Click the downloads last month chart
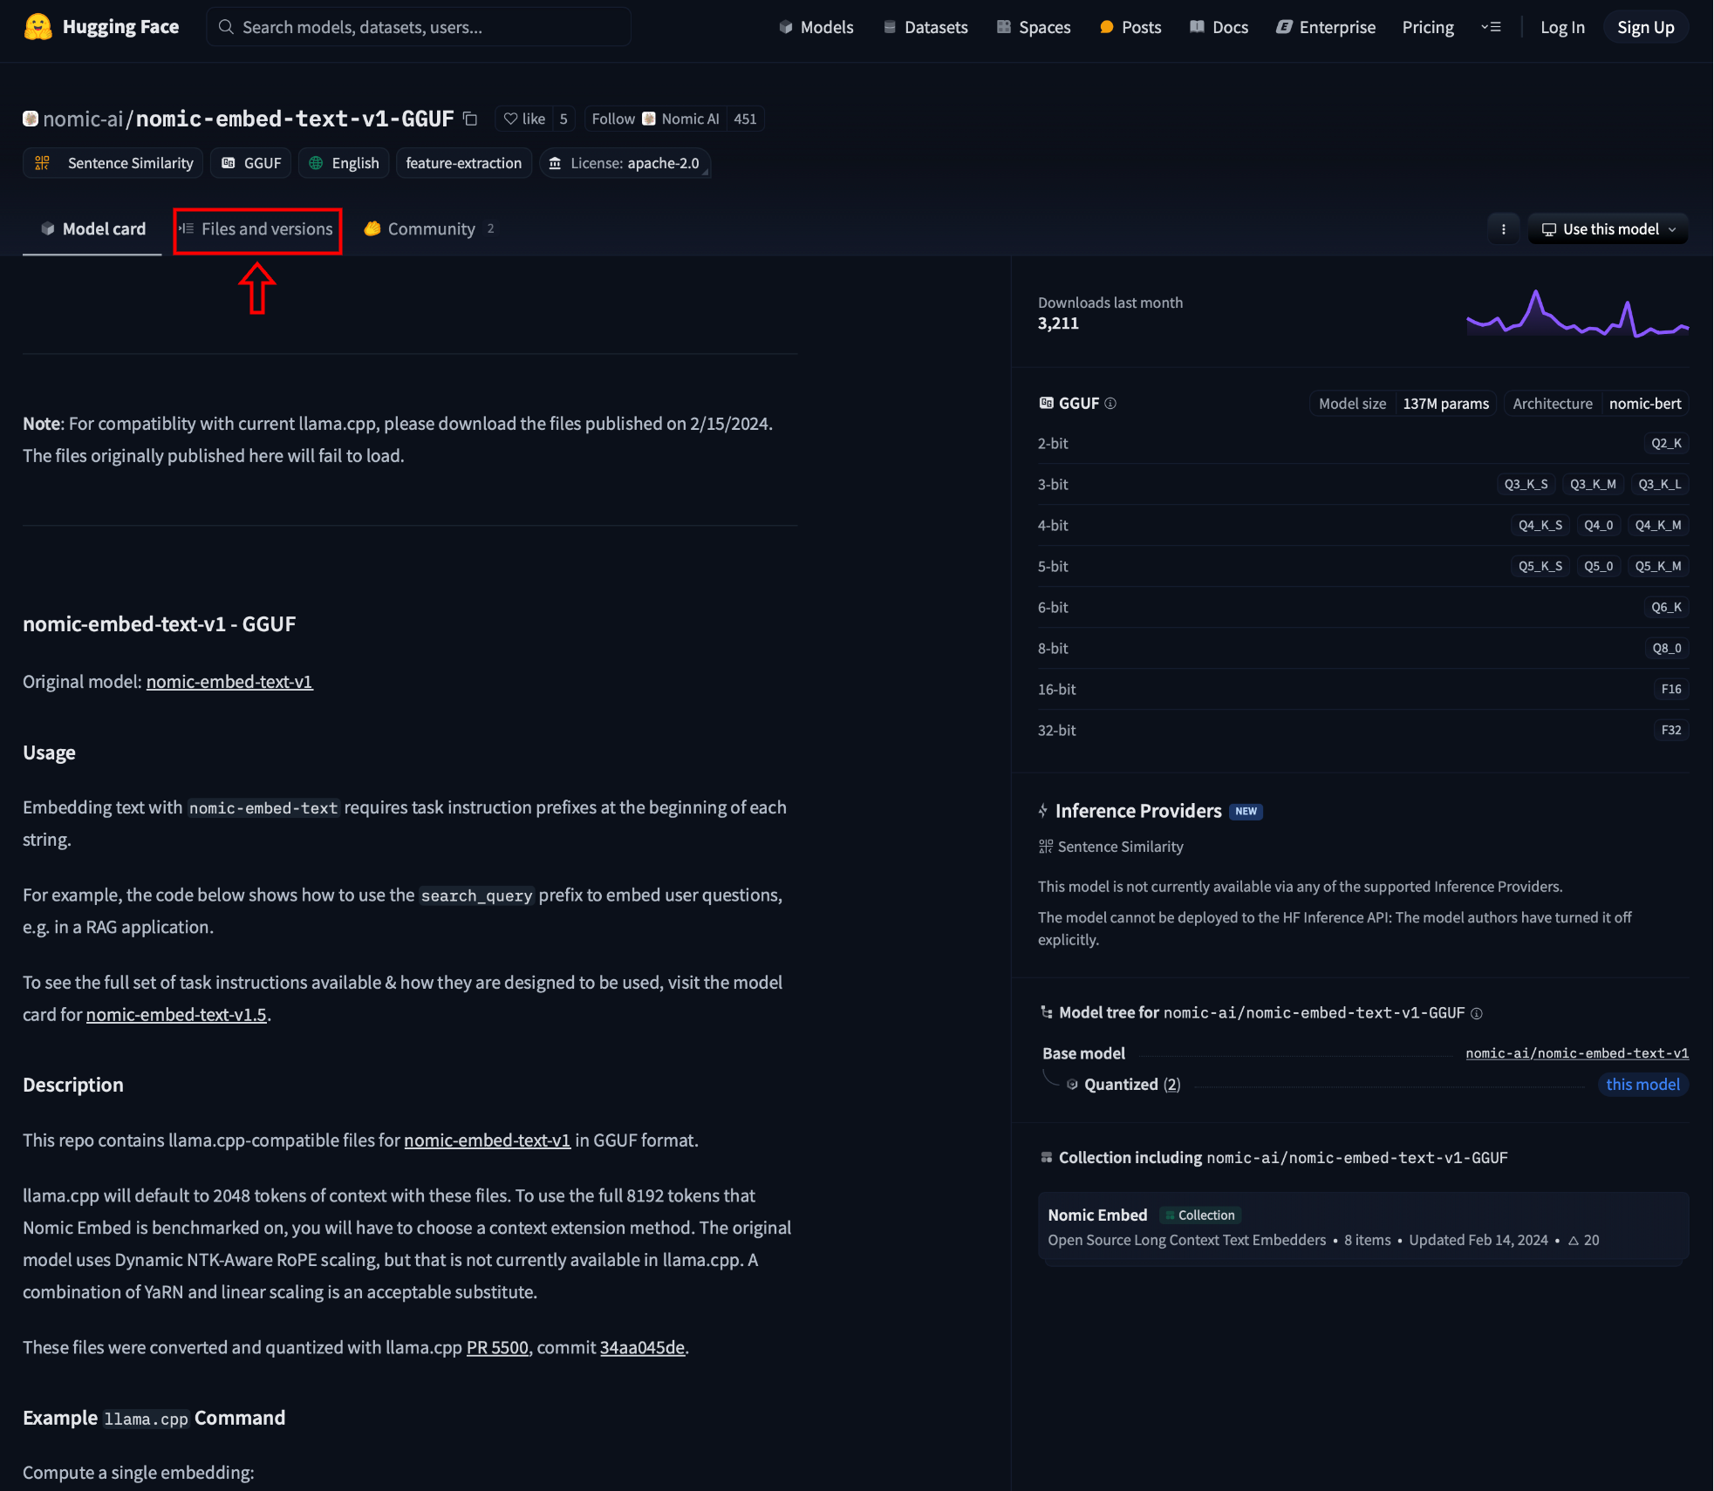 click(1577, 314)
